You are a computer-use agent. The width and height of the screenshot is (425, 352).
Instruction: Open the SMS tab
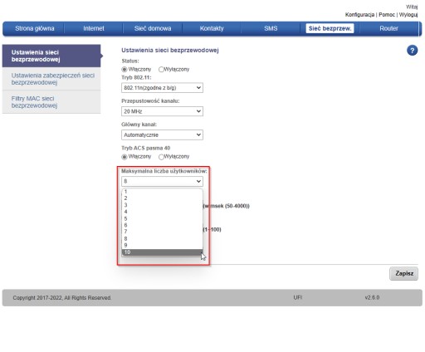271,28
